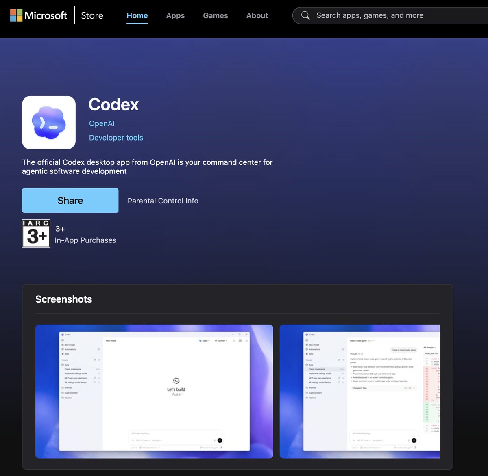This screenshot has width=488, height=476.
Task: Click the search apps input field
Action: coord(386,15)
